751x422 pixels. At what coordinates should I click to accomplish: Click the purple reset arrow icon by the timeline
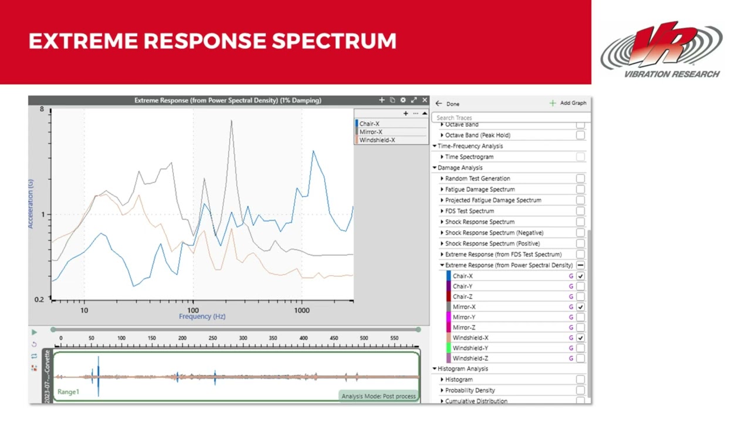point(34,344)
